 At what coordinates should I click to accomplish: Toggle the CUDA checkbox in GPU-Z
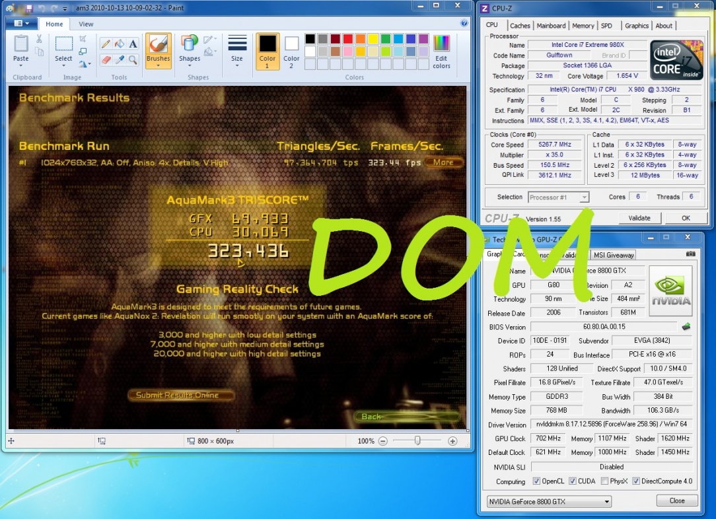click(x=573, y=481)
